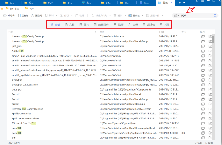
Task: Select the 音频 filter tab
Action: 133,25
